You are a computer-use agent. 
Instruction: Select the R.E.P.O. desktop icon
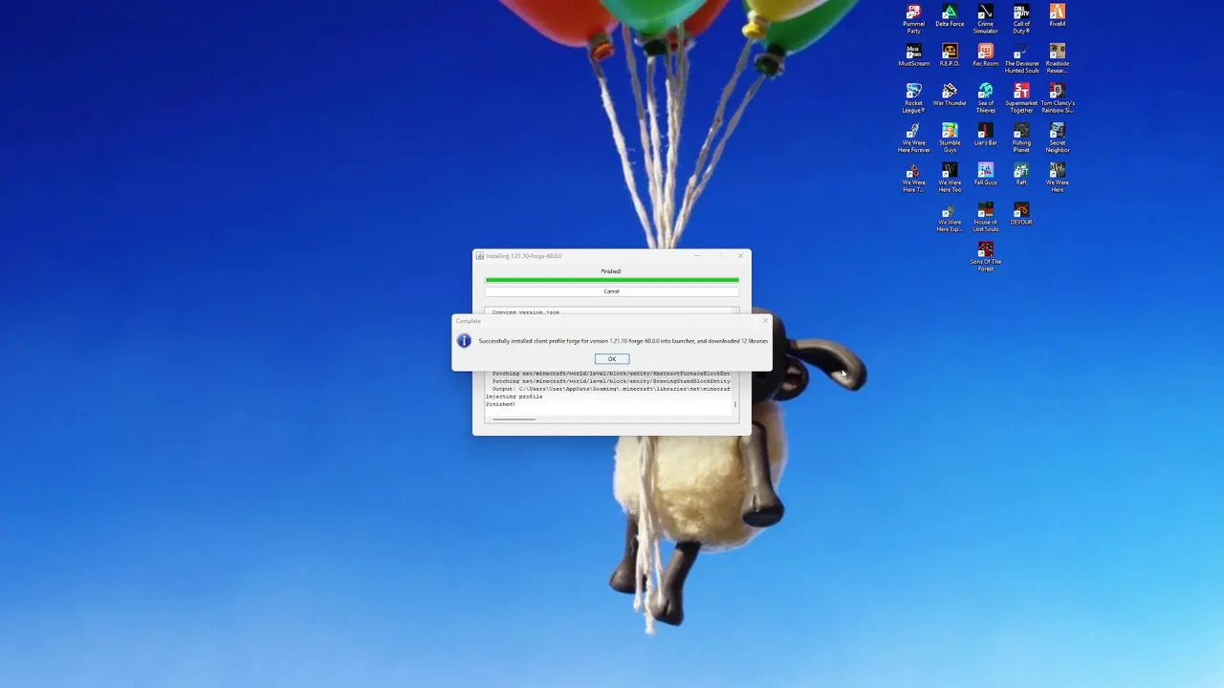tap(950, 55)
